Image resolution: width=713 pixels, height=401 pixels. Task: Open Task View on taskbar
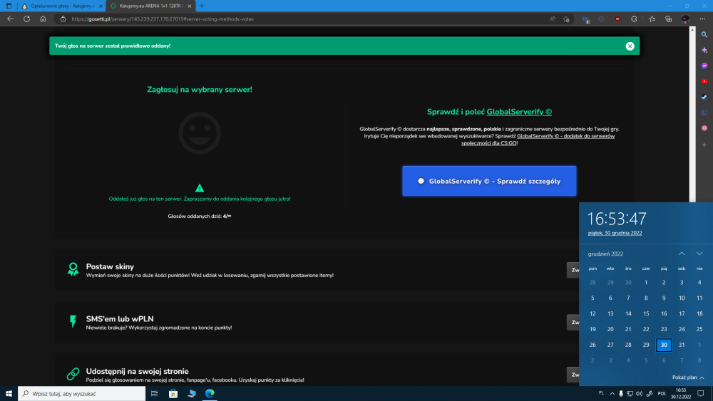pos(154,393)
